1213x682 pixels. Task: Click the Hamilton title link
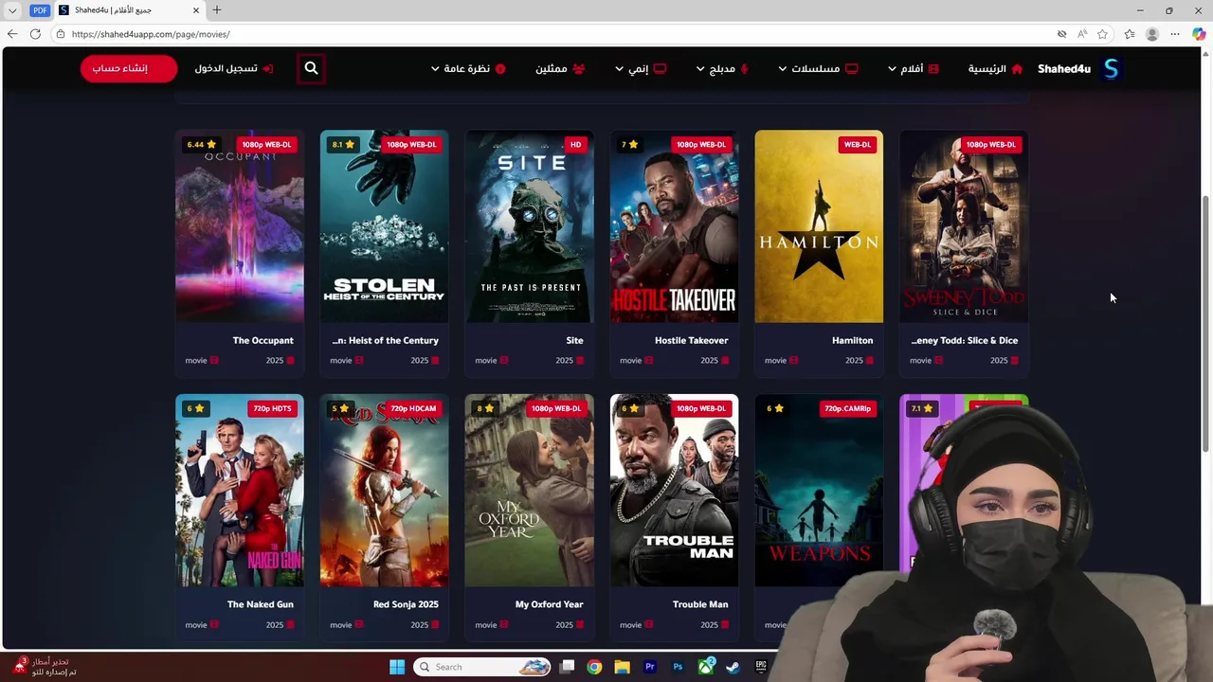click(852, 340)
